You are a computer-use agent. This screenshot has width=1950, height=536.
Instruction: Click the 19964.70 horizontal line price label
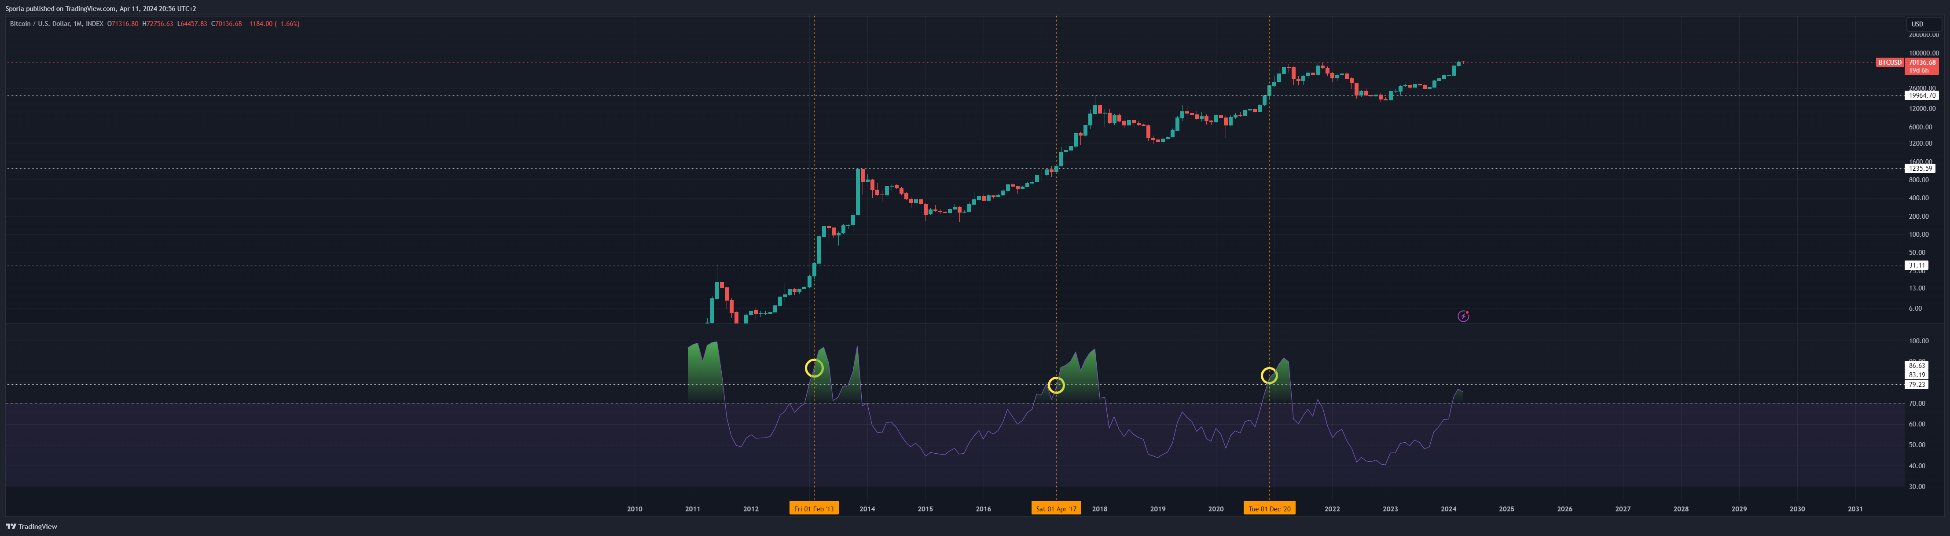1921,95
